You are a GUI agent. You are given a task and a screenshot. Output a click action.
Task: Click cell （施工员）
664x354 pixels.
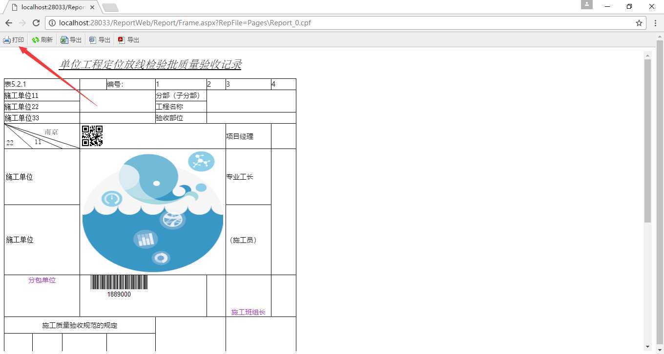pos(249,240)
